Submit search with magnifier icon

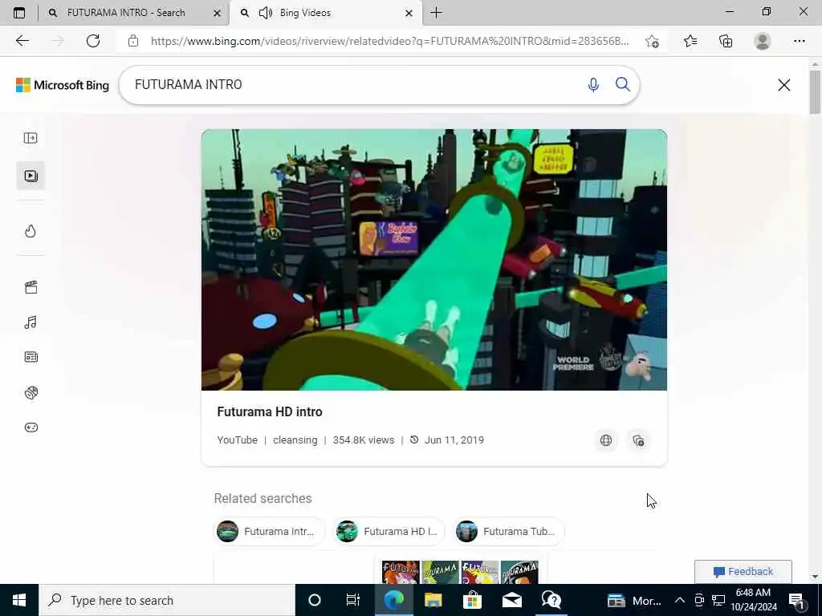(x=623, y=84)
